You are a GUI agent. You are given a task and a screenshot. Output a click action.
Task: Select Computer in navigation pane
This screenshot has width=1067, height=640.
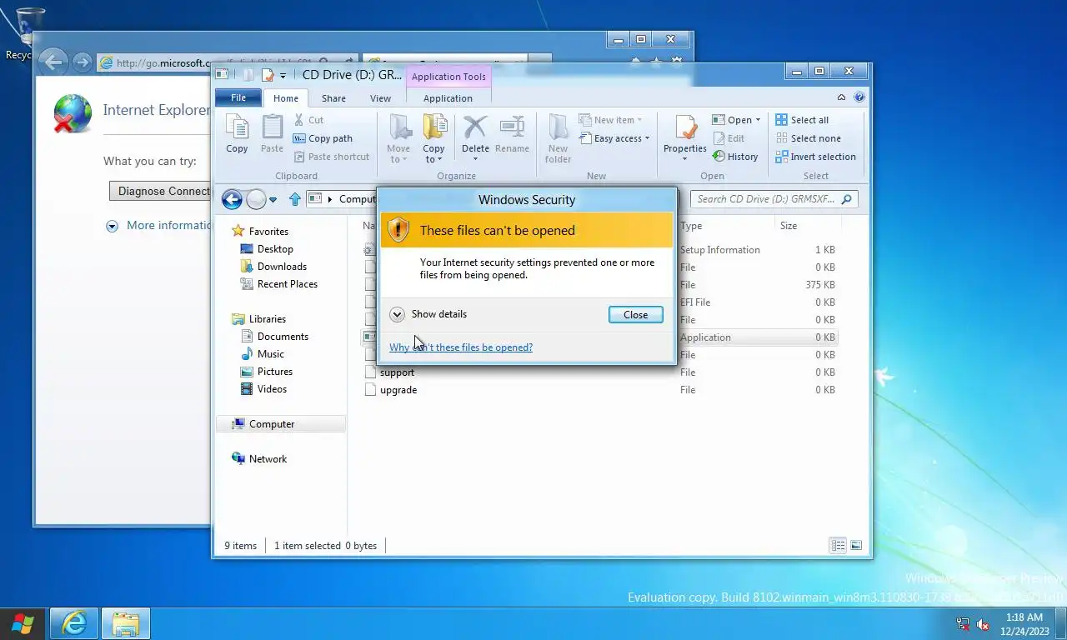pyautogui.click(x=282, y=424)
